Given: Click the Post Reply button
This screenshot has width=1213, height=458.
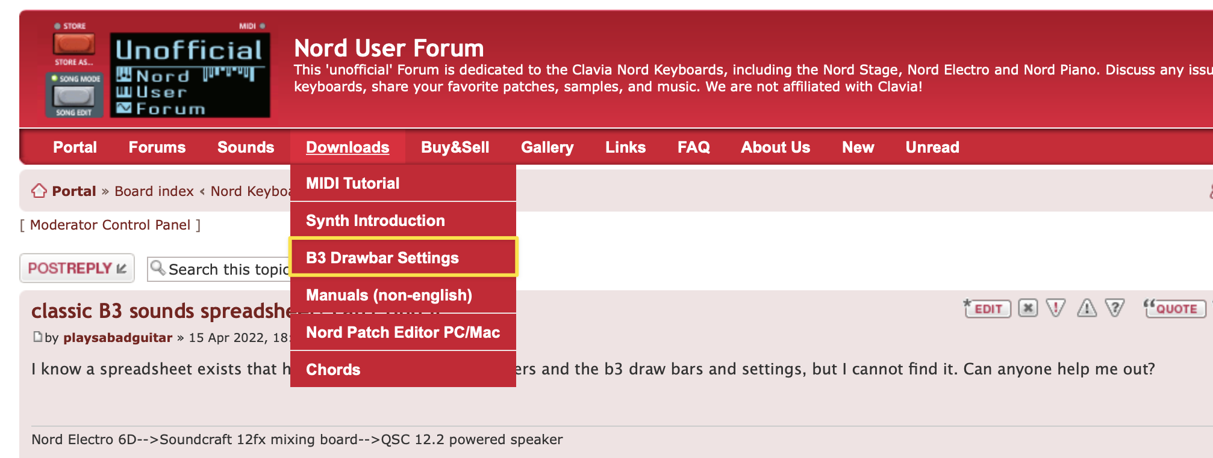Looking at the screenshot, I should coord(77,268).
